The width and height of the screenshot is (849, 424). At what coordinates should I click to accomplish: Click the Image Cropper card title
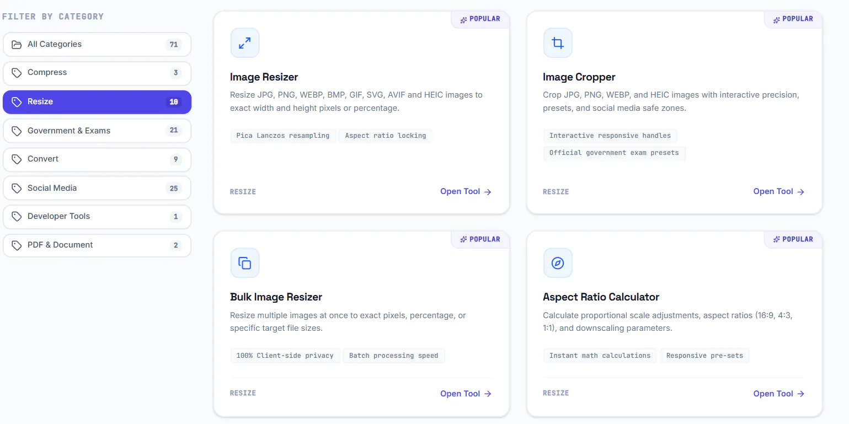click(x=579, y=77)
